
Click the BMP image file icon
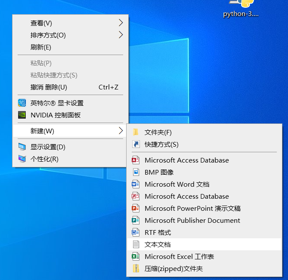pyautogui.click(x=136, y=172)
